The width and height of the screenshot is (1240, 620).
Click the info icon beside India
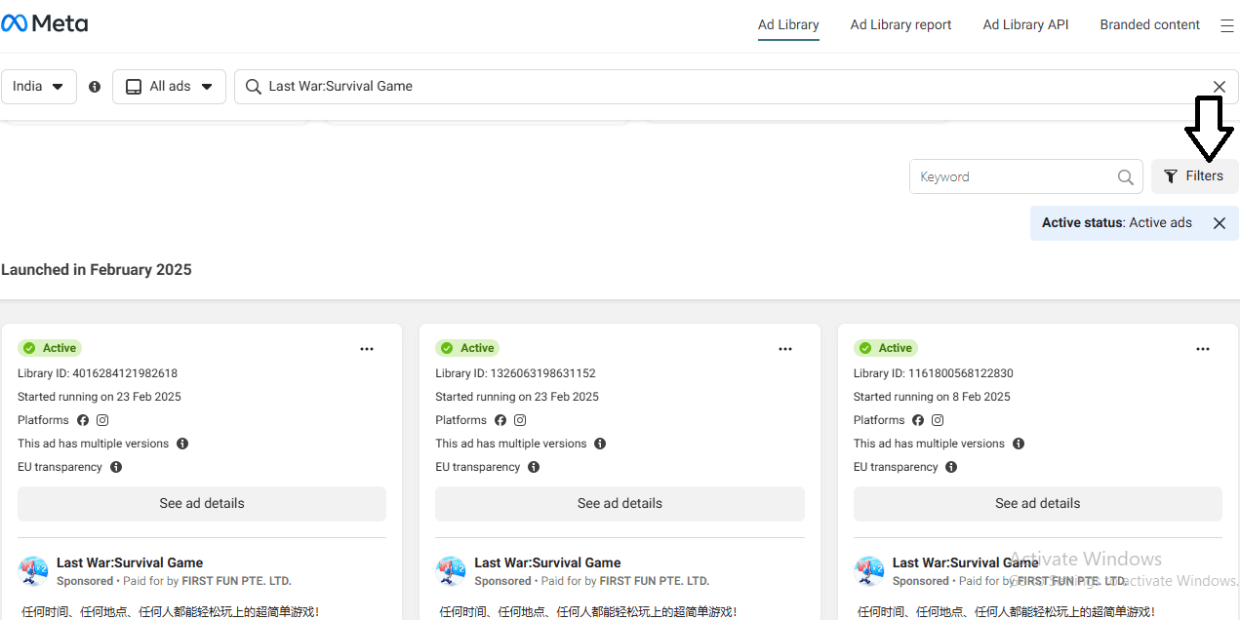click(x=95, y=87)
